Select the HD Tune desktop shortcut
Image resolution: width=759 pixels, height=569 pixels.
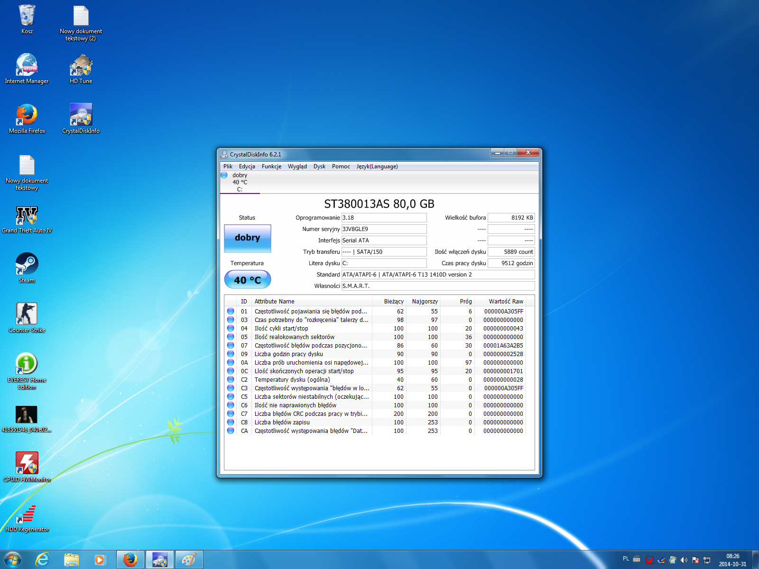[81, 69]
